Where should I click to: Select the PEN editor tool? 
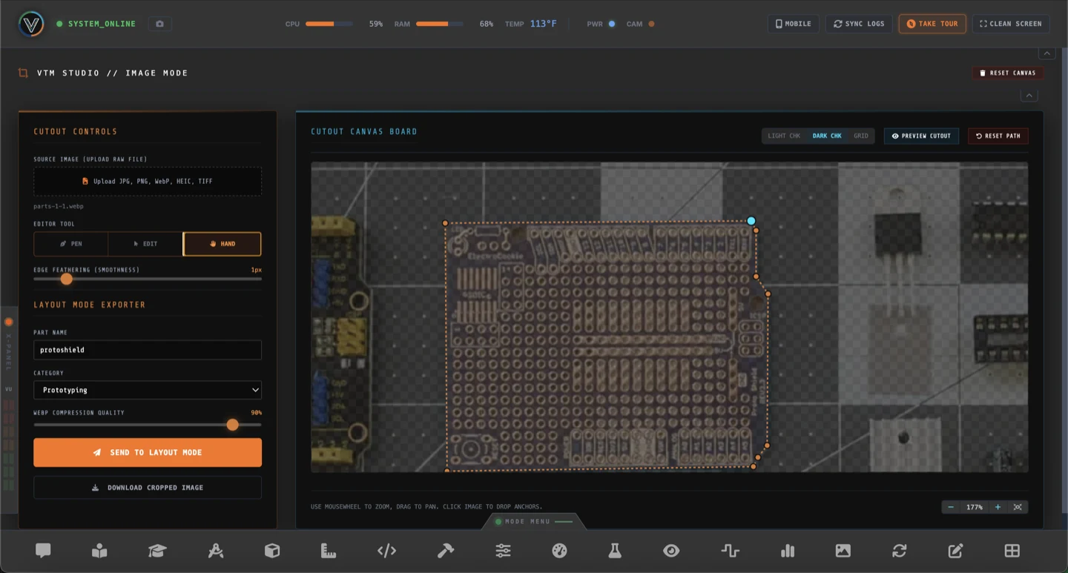coord(71,244)
